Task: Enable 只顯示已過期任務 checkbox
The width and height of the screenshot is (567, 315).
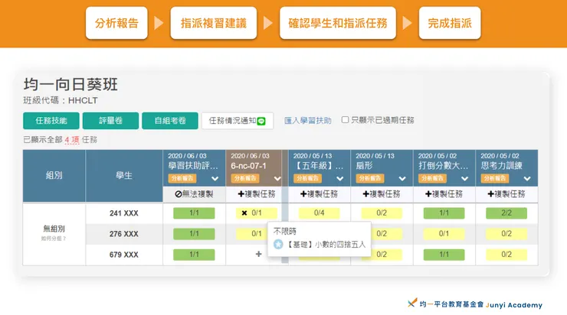Action: (x=345, y=120)
